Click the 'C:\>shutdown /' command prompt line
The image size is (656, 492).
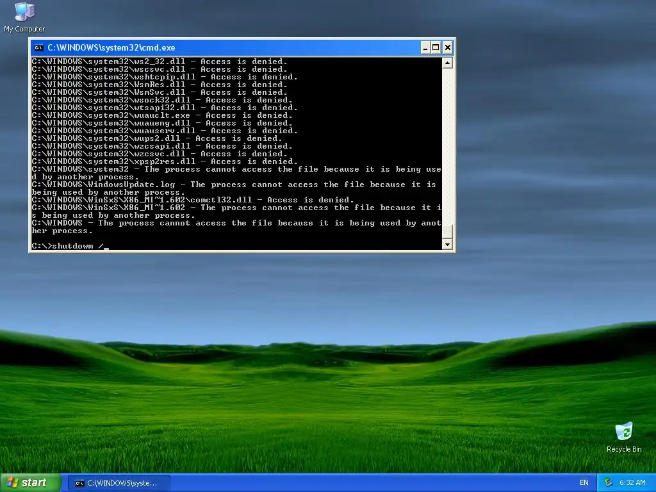(70, 246)
